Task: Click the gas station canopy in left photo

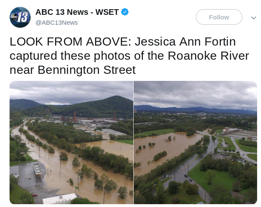Action: (x=38, y=169)
